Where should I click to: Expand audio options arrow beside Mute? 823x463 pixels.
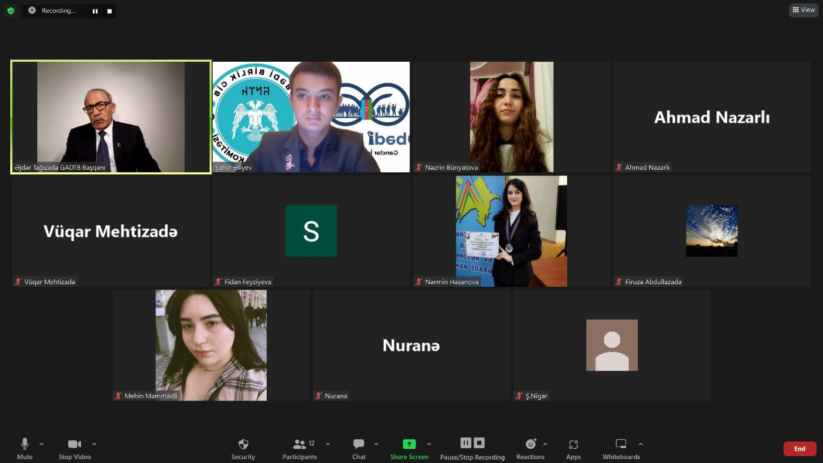pyautogui.click(x=42, y=444)
